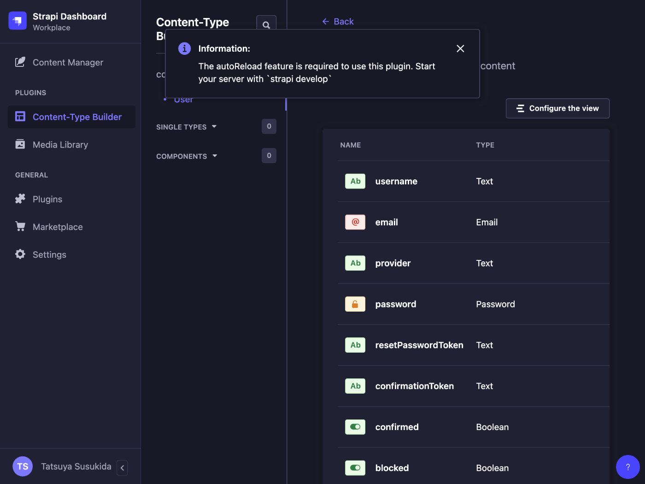Click the Password type cell

tap(496, 304)
